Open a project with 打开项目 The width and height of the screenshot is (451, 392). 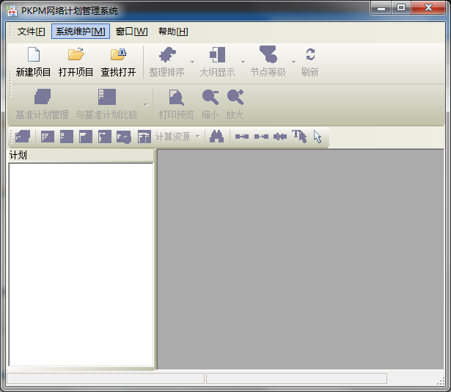(76, 55)
